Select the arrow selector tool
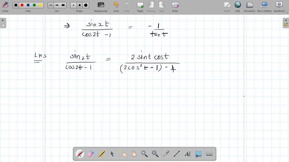This screenshot has width=289, height=162. [x=112, y=154]
